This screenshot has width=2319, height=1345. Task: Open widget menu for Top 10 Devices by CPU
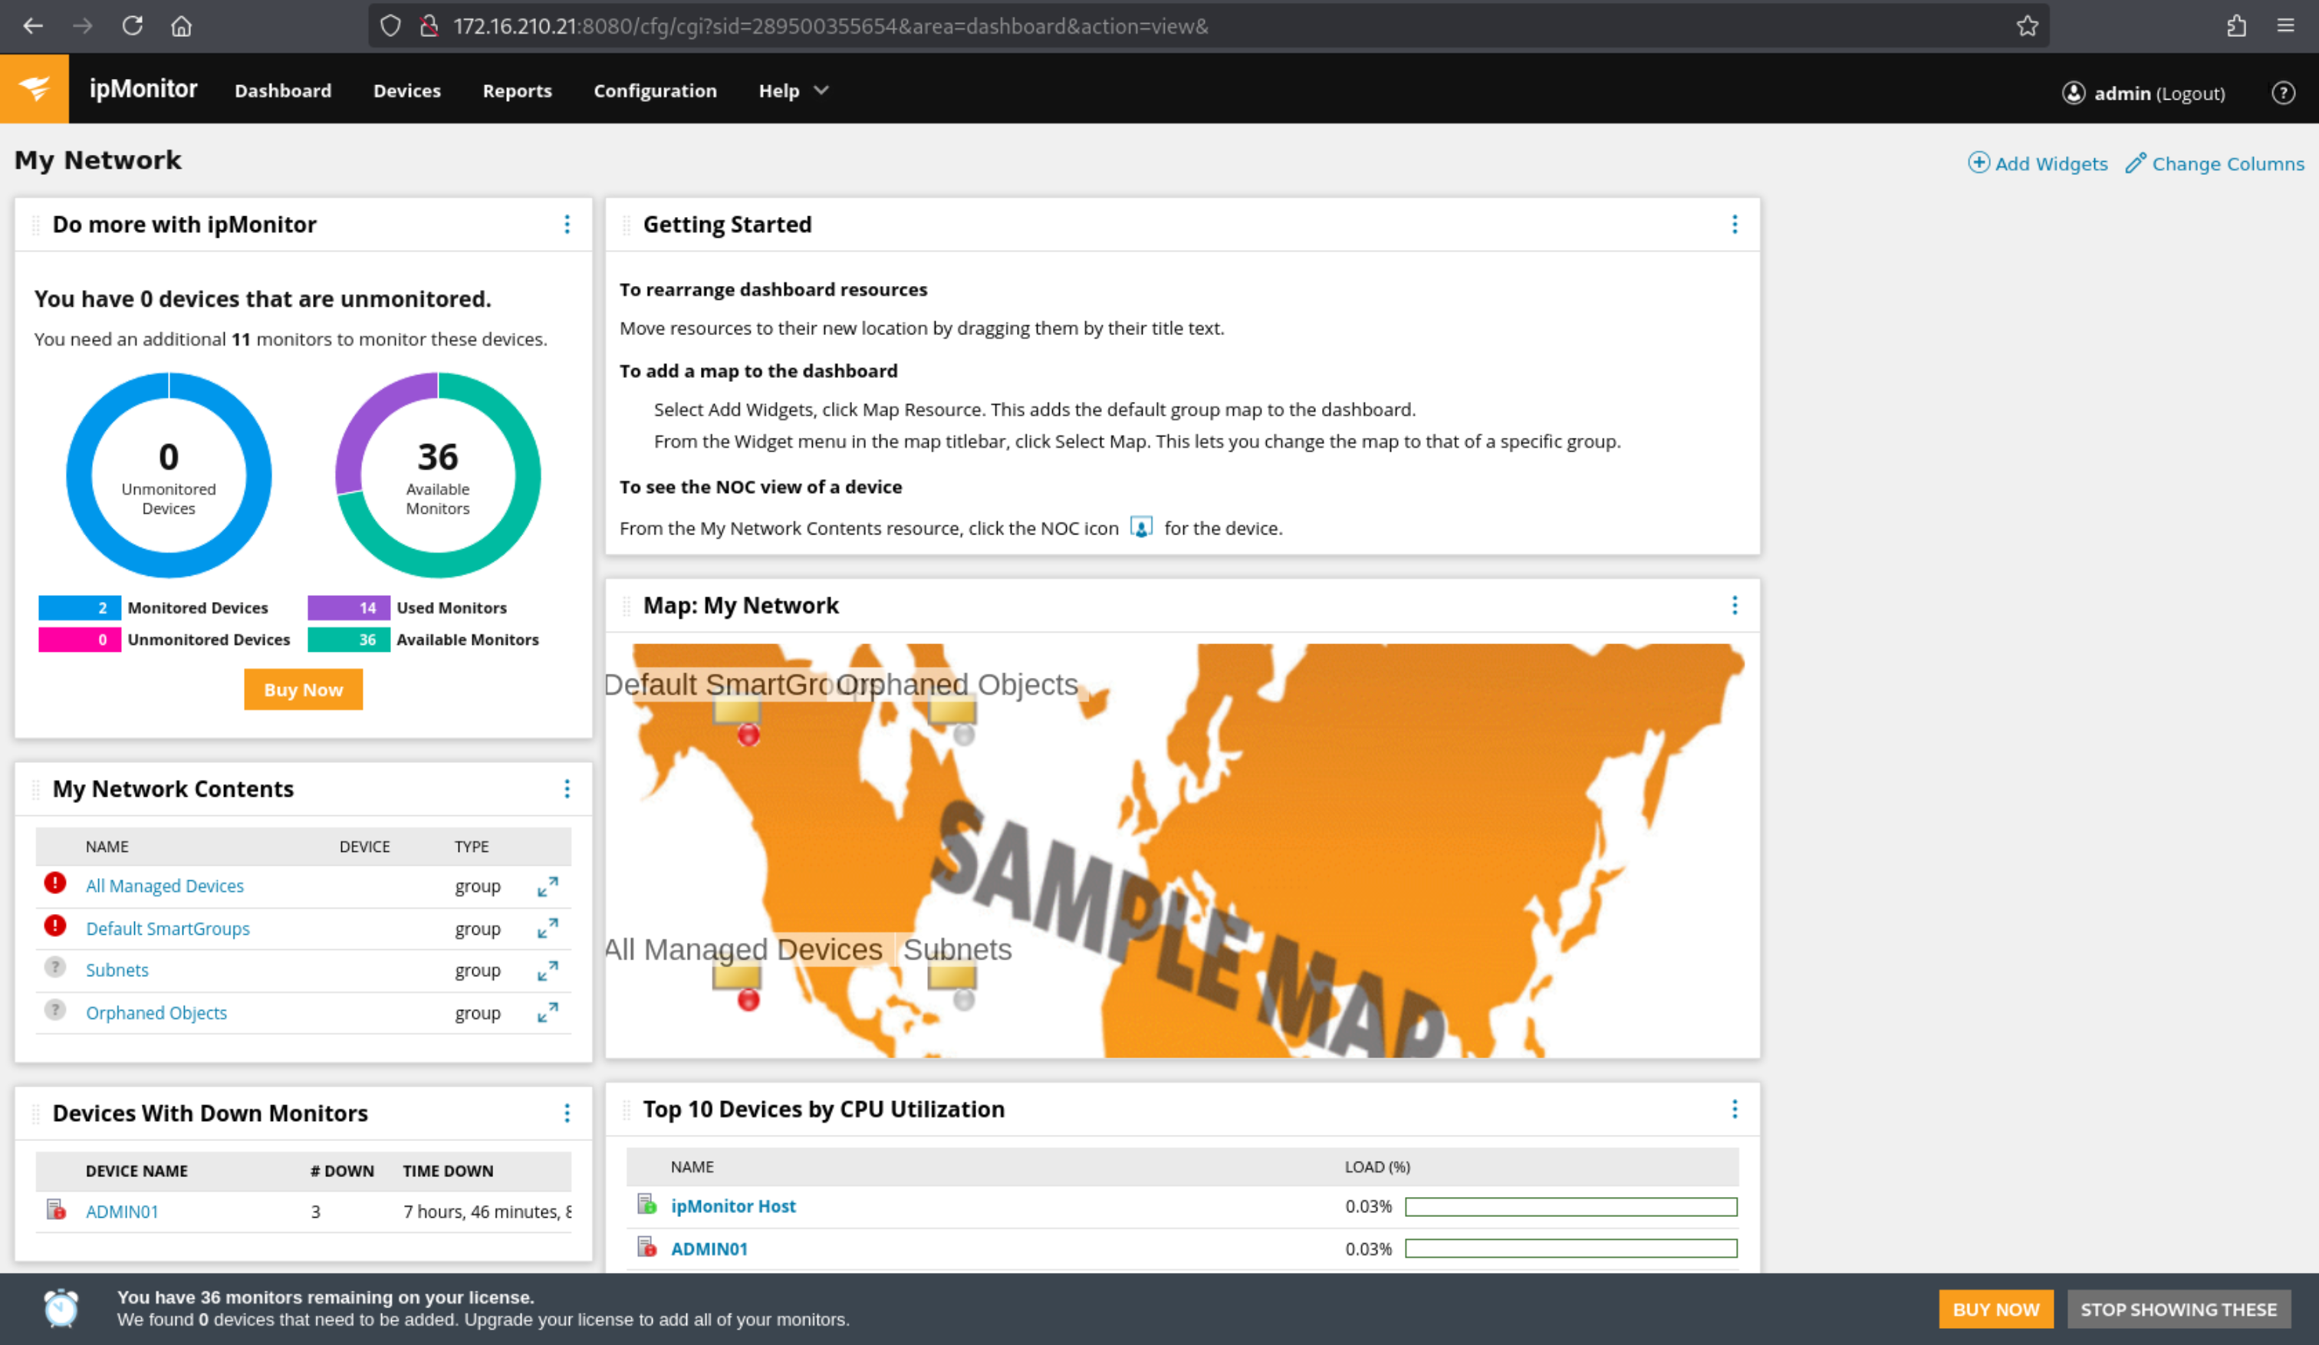tap(1735, 1110)
